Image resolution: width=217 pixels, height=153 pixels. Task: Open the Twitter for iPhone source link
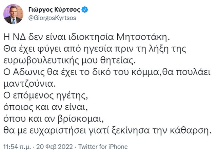[103, 147]
